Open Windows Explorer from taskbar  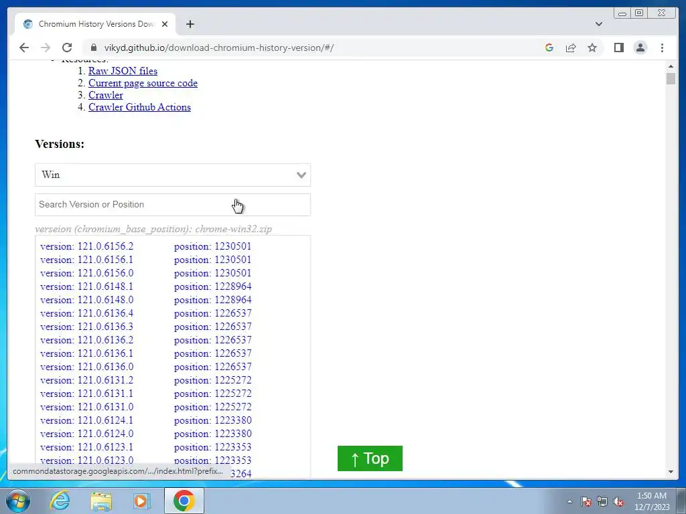[x=101, y=501]
